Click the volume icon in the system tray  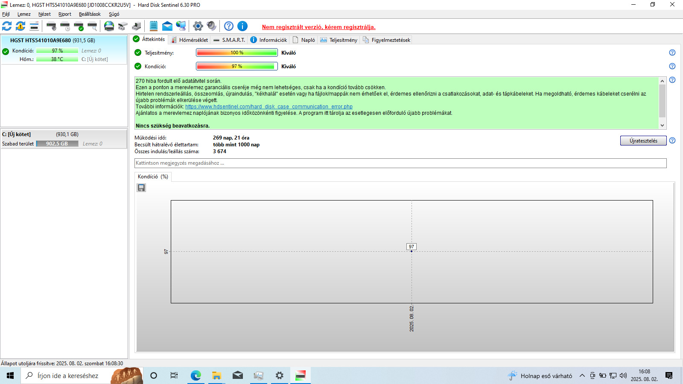pos(623,375)
